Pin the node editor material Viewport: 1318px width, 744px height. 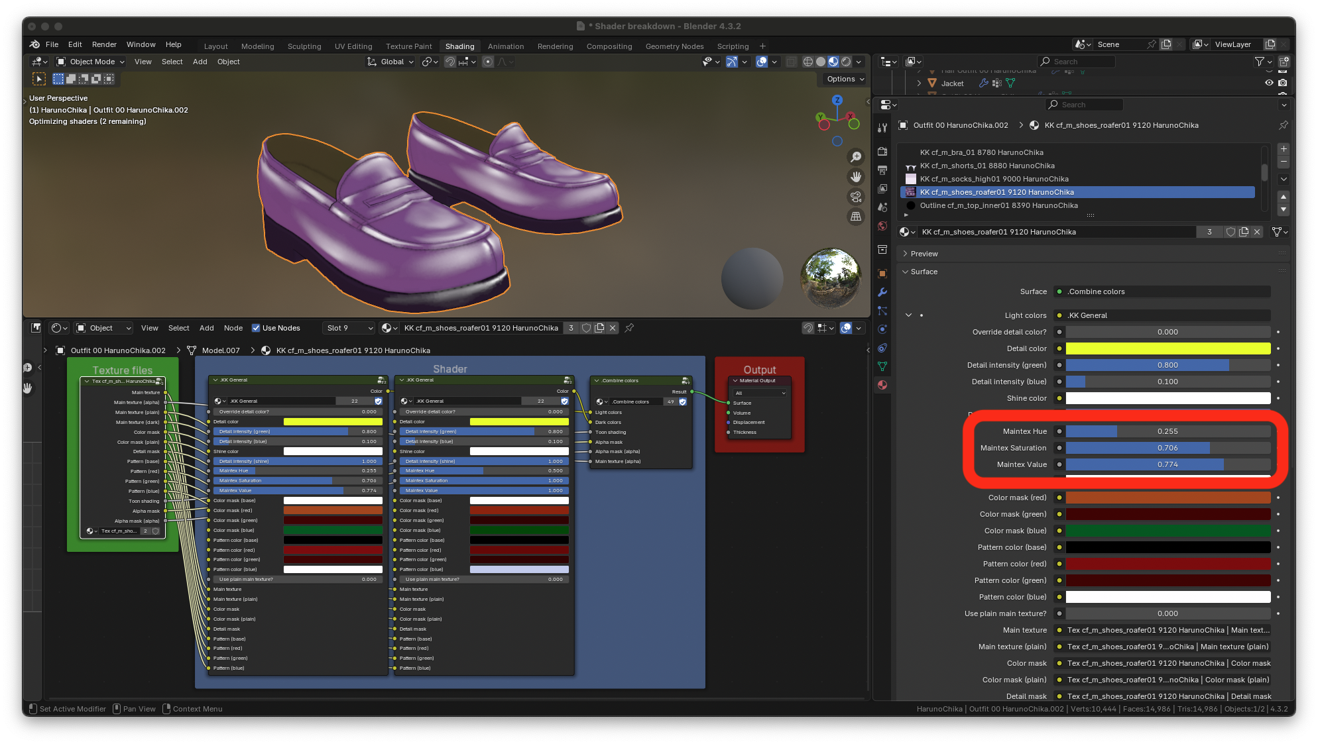click(x=629, y=328)
